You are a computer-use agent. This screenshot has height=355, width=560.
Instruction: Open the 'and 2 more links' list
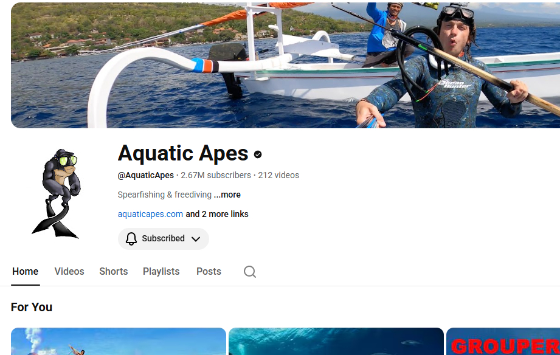pos(217,214)
